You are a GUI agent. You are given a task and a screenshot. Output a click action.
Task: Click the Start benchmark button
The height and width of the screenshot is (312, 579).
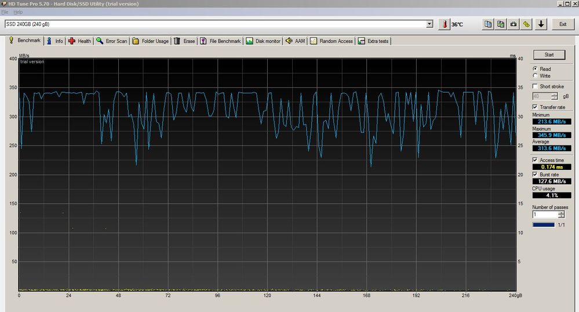[x=549, y=54]
